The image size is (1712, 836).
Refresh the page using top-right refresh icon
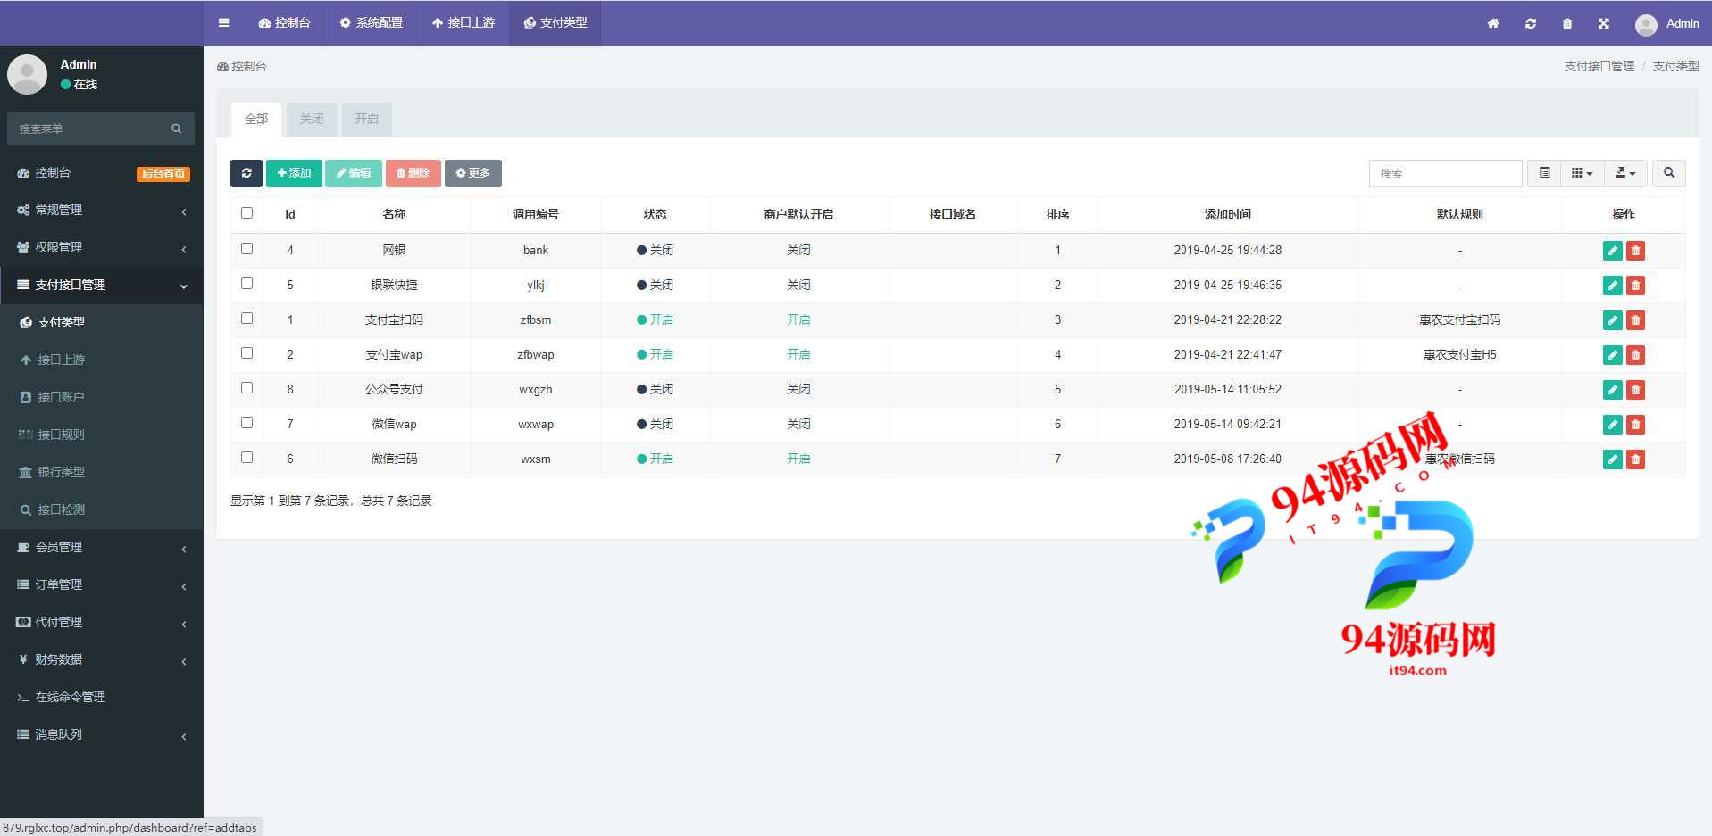coord(1531,23)
